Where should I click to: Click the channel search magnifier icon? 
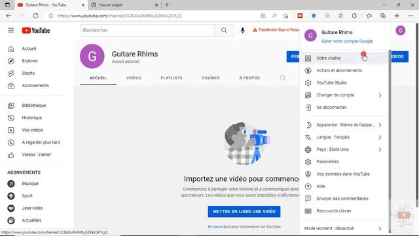tap(283, 78)
